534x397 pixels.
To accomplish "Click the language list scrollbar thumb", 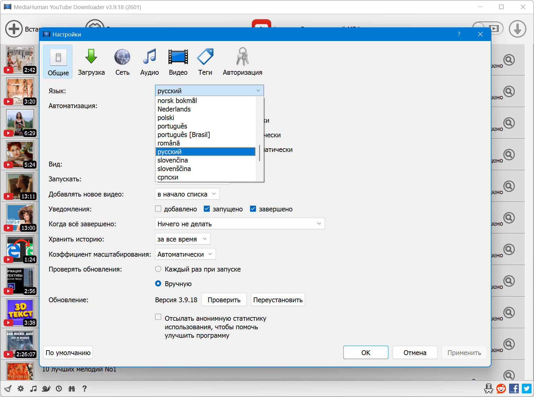I will (x=259, y=153).
